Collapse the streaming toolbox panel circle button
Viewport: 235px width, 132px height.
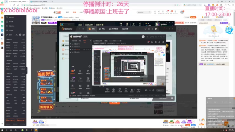(90, 67)
